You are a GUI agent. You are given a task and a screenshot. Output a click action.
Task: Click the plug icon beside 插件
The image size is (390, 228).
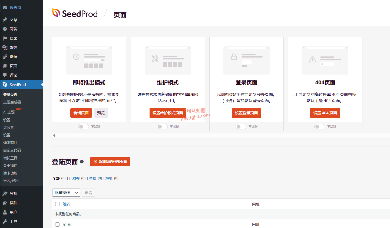click(x=5, y=203)
